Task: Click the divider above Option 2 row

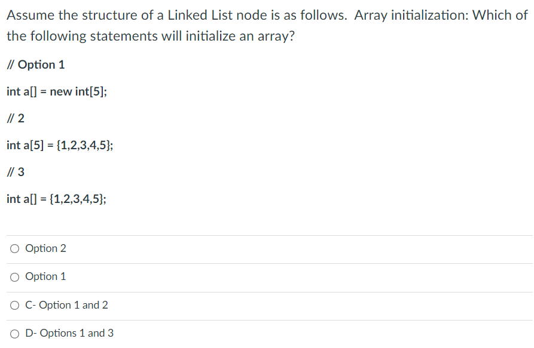Action: (267, 235)
